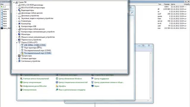Select the Порт принтера (LPT1) entry
The image size is (190, 107).
33,48
